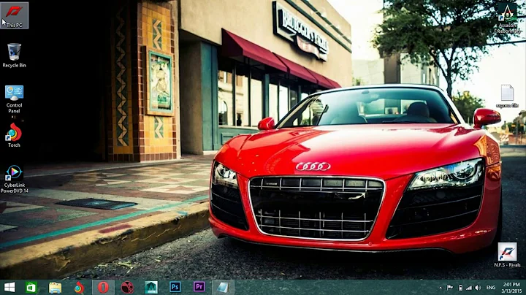Select the text file icon on the desktop
The height and width of the screenshot is (295, 526).
(507, 96)
